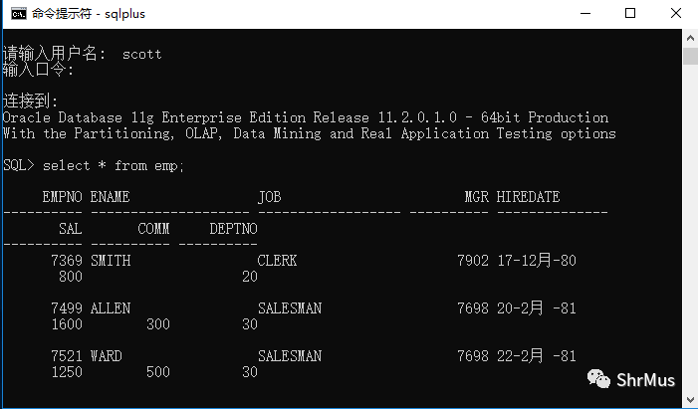Screen dimensions: 698x409
Task: Click ALLEN's SALESMAN job value
Action: 290,307
